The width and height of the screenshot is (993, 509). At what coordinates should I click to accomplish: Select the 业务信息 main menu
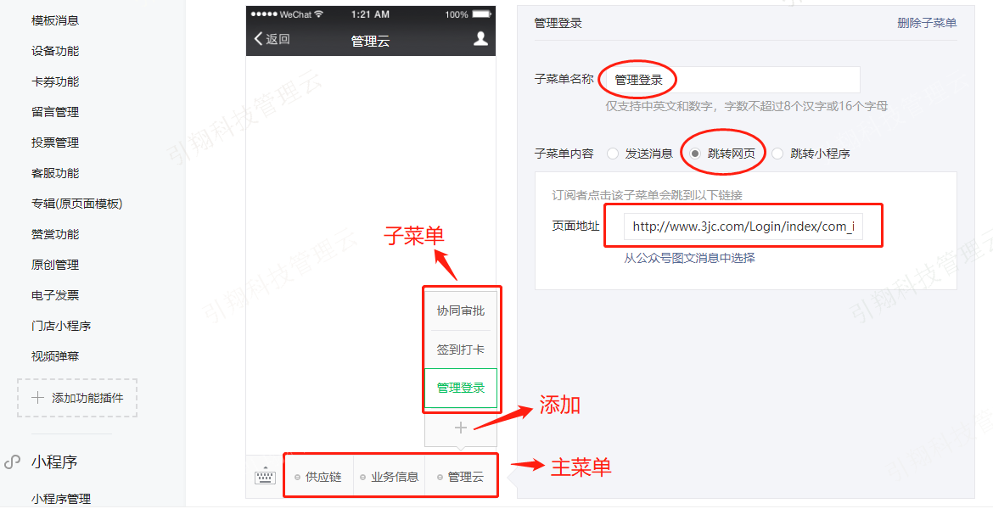click(x=389, y=477)
